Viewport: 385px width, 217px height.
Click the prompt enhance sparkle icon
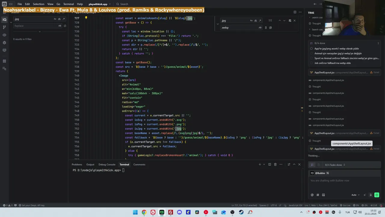tap(365, 195)
